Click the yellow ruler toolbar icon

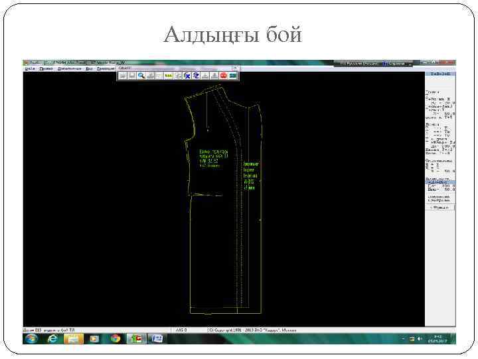[168, 76]
